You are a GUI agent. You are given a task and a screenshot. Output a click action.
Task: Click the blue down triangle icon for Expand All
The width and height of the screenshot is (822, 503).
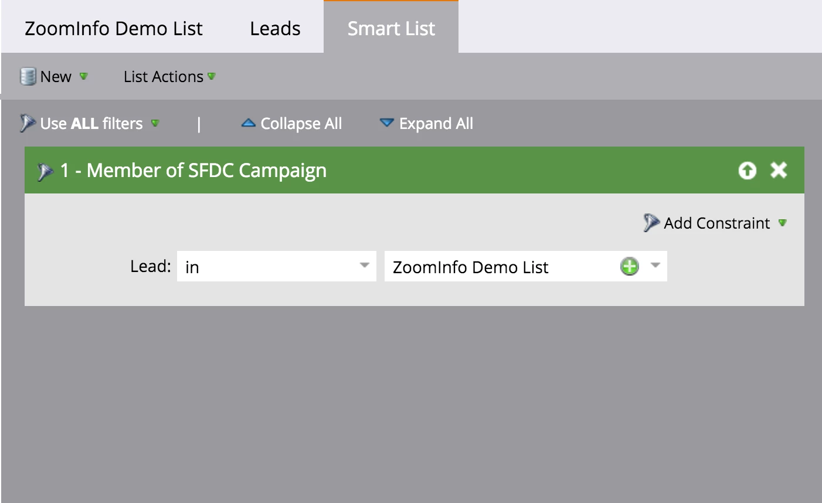(x=386, y=123)
